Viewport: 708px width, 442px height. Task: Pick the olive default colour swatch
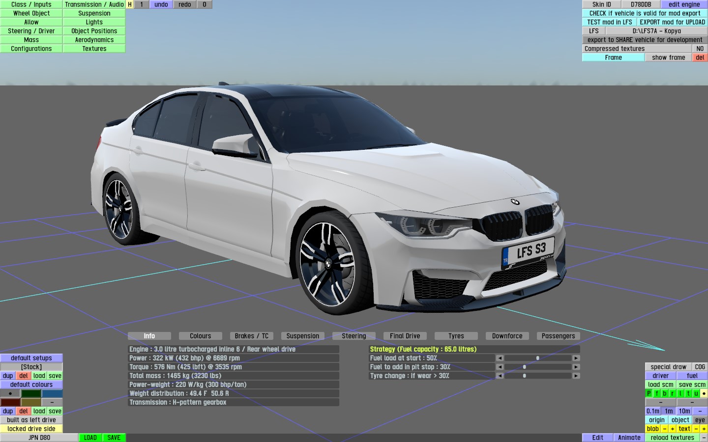pos(31,402)
